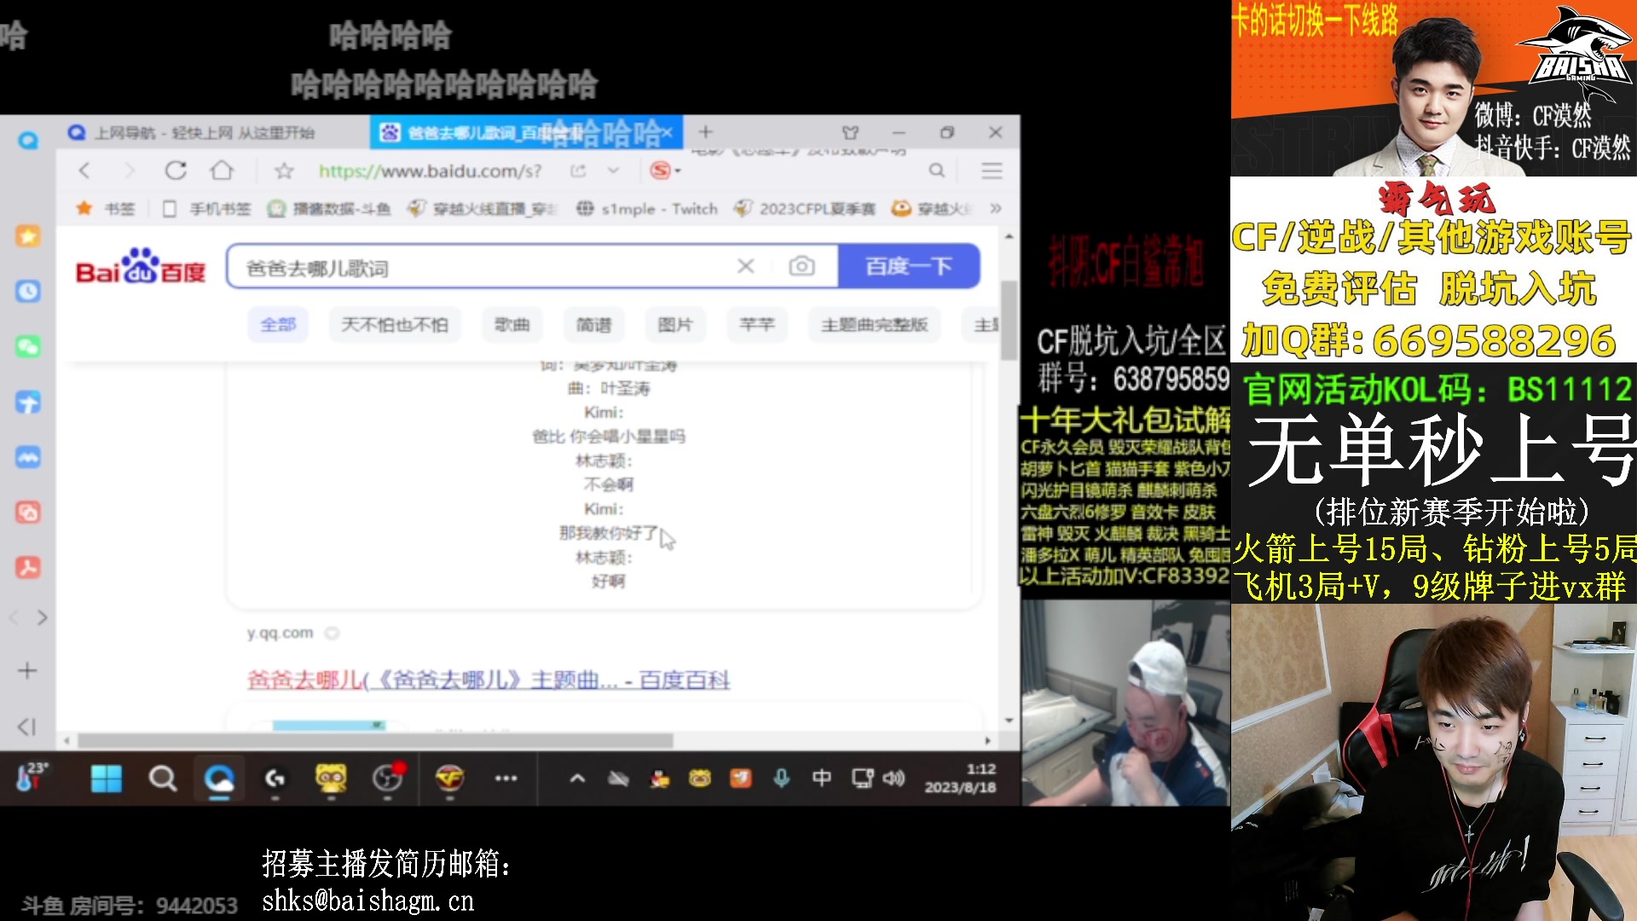Click the 百度一下 search button
Viewport: 1637px width, 921px height.
pos(909,266)
